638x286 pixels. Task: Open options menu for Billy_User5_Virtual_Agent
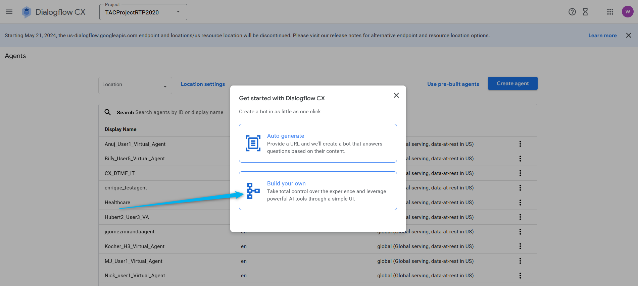click(520, 159)
